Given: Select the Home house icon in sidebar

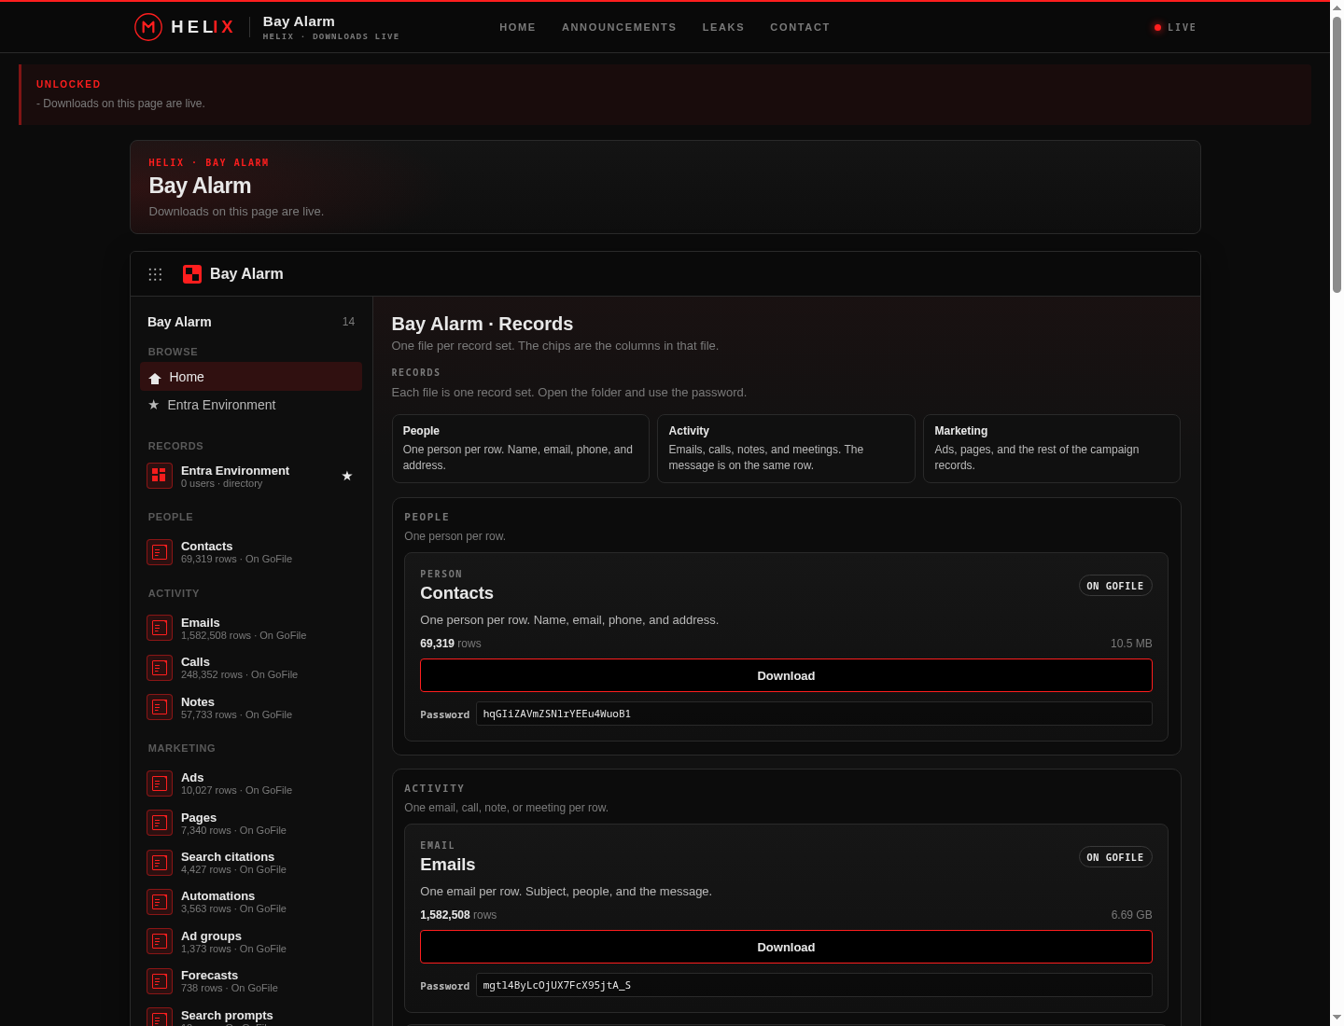Looking at the screenshot, I should (155, 378).
